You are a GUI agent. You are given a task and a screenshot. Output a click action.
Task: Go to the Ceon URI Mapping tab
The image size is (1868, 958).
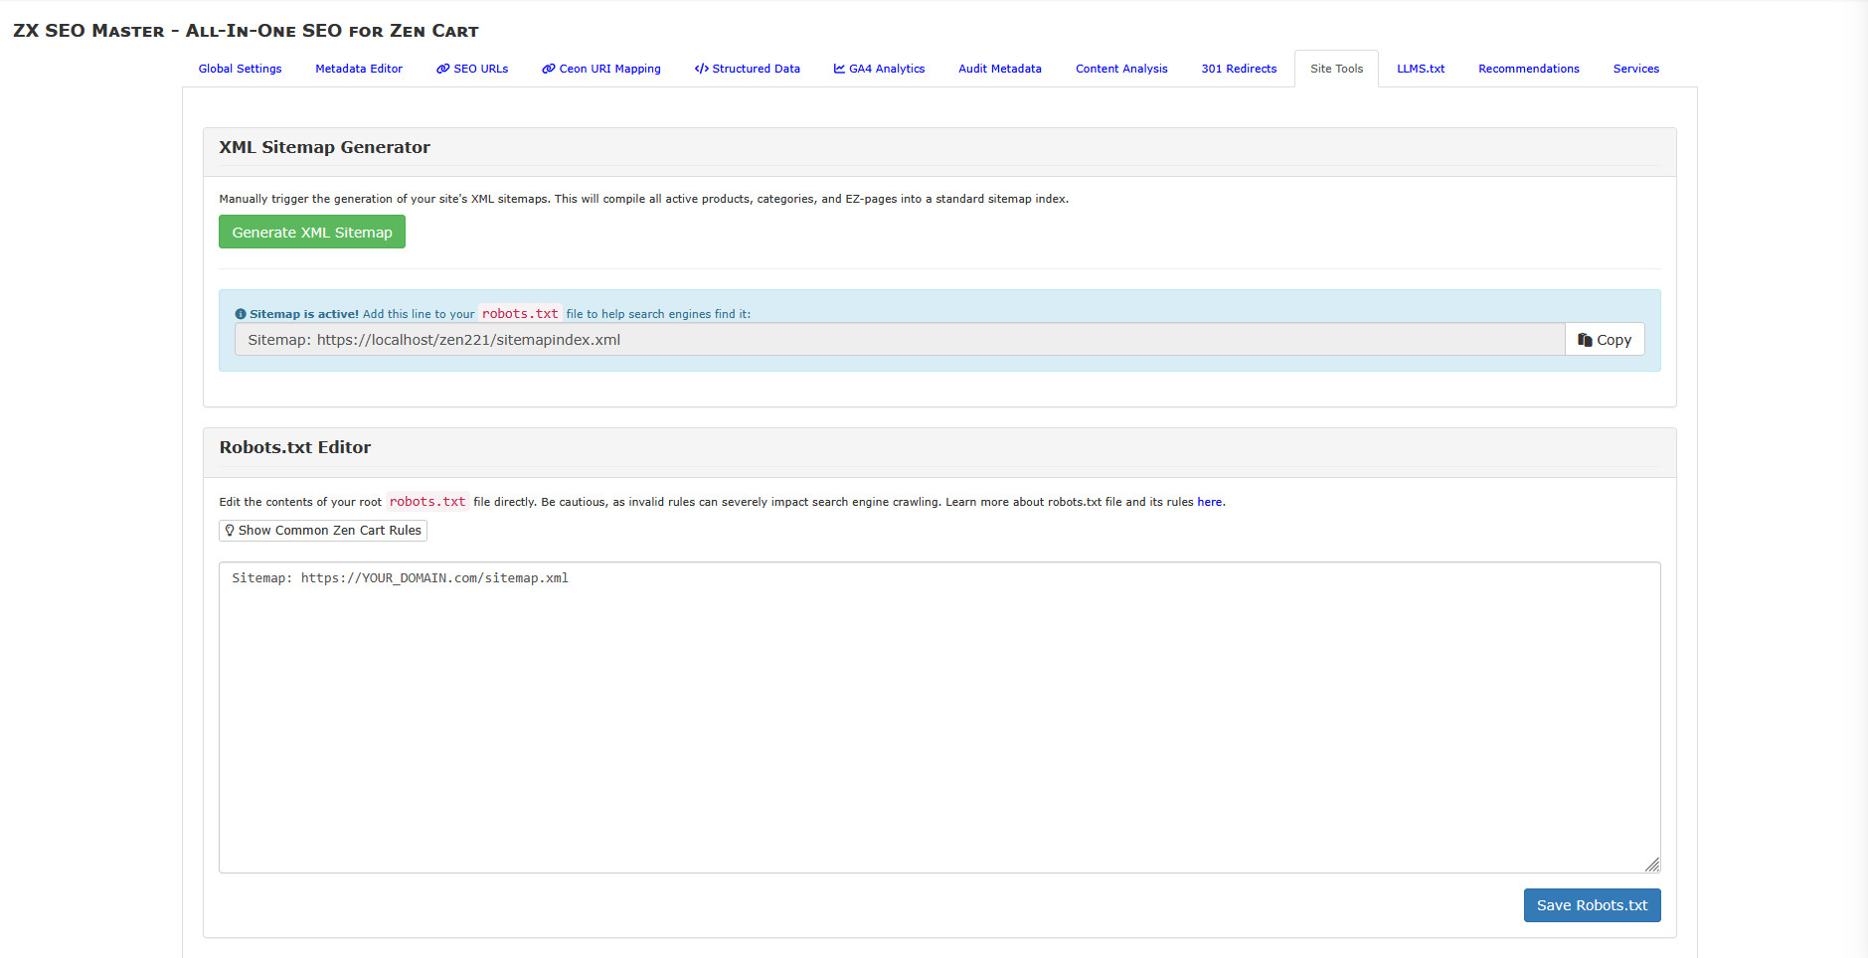click(601, 69)
